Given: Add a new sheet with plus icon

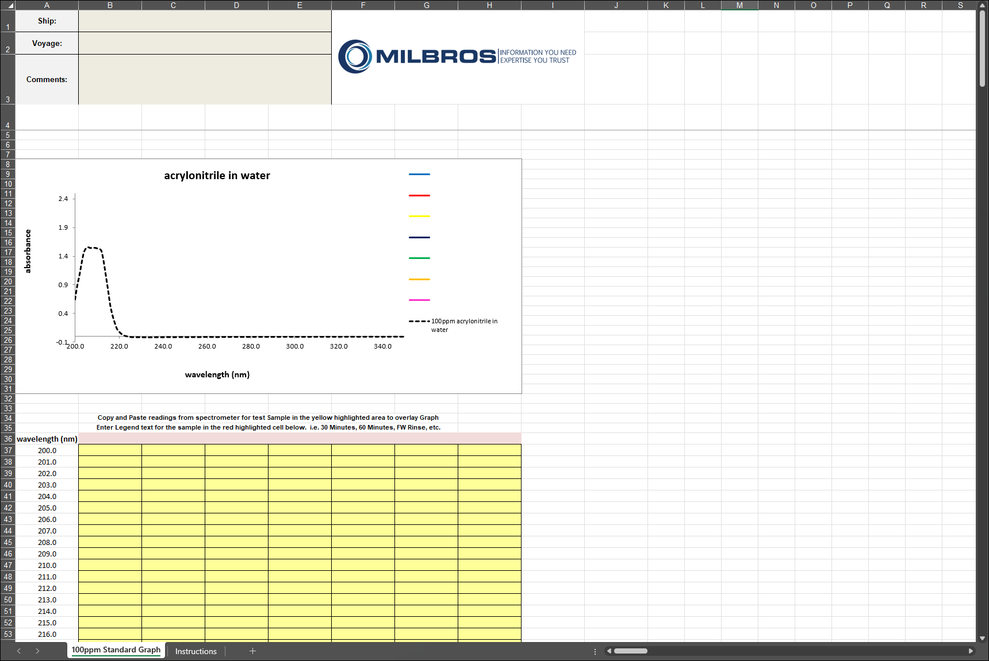Looking at the screenshot, I should click(x=252, y=651).
